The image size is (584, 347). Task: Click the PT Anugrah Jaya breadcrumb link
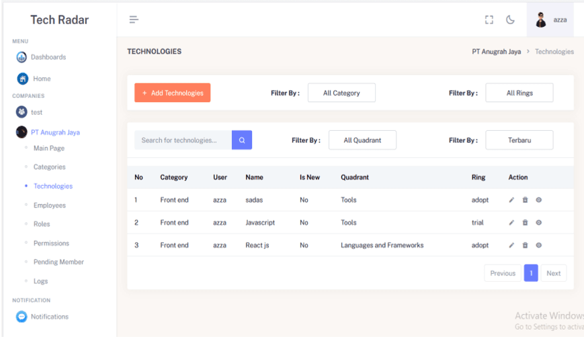(x=497, y=51)
